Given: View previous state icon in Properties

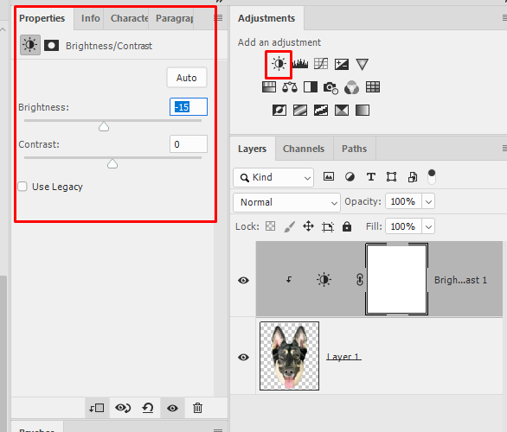Looking at the screenshot, I should [123, 408].
